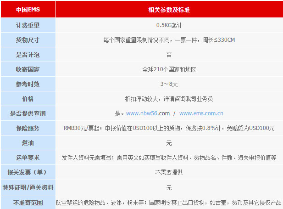
Task: Select the 是否提供查询 row label
Action: click(28, 113)
